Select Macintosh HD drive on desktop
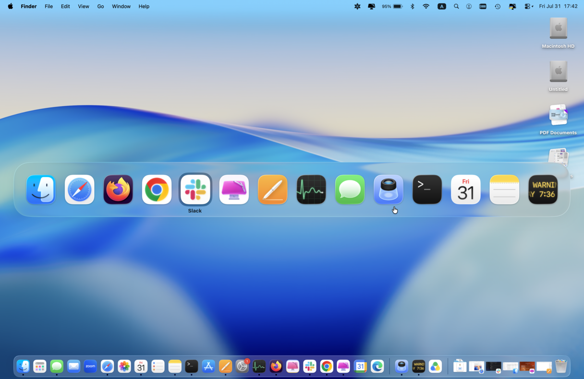Screen dimensions: 584x379 (558, 33)
